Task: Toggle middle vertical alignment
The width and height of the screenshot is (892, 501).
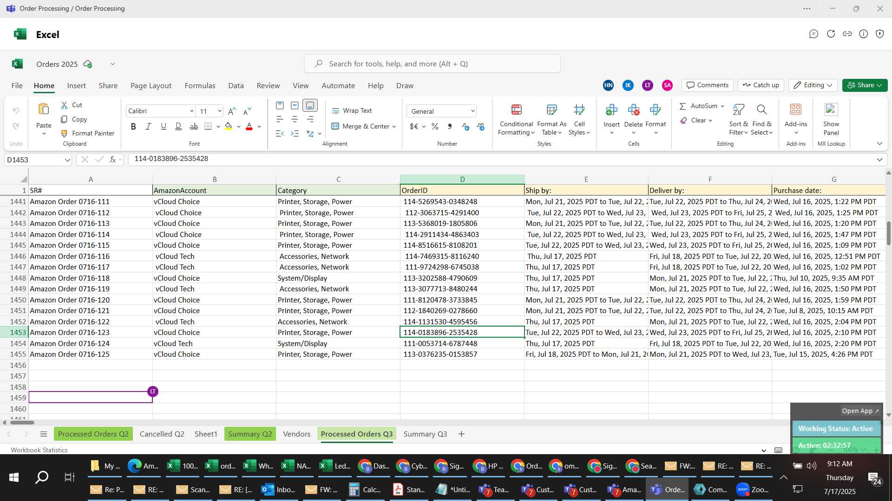Action: click(x=295, y=106)
